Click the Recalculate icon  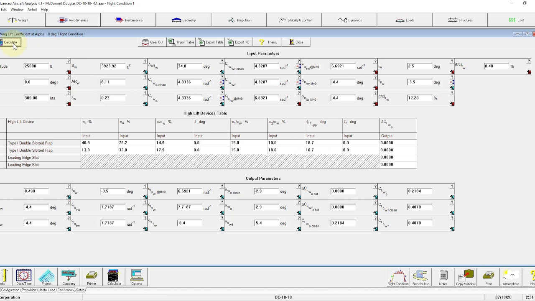pos(420,278)
